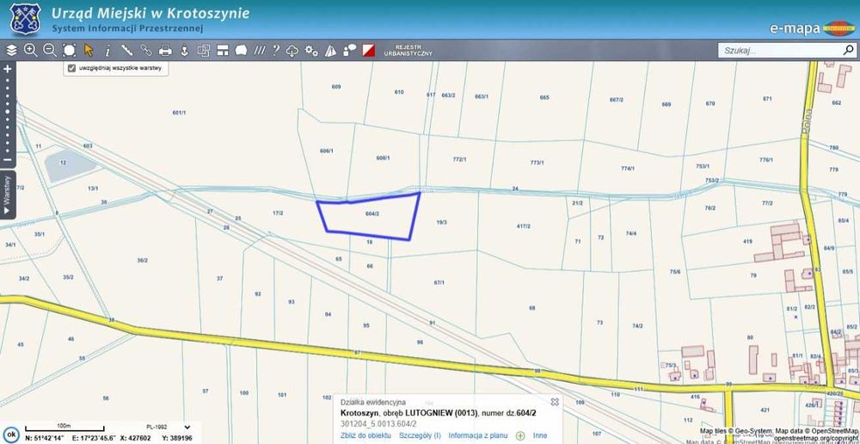The image size is (860, 444).
Task: Select the zoom in magnifier tool
Action: 31,51
